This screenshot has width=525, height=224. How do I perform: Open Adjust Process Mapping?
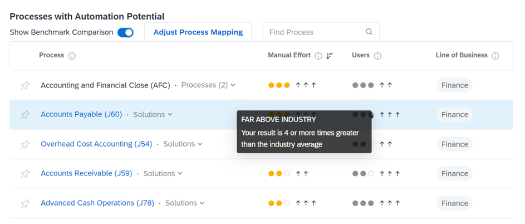tap(198, 32)
